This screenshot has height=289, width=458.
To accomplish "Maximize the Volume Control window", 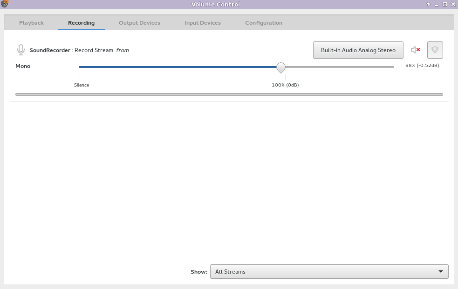I will click(445, 4).
